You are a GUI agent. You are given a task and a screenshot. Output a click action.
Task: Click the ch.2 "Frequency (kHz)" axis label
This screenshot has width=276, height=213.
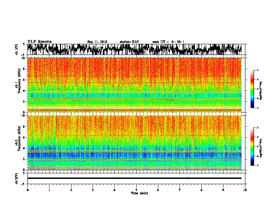(20, 139)
